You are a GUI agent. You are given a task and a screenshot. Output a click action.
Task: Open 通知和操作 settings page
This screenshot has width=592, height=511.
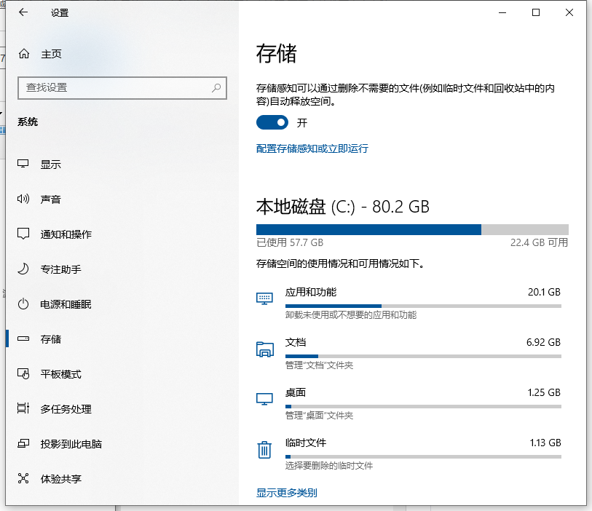coord(66,234)
